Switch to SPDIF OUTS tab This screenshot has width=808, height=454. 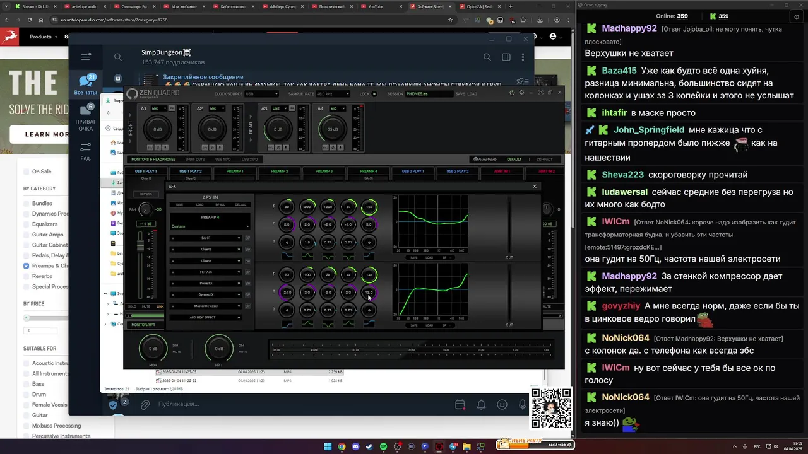[x=196, y=160]
